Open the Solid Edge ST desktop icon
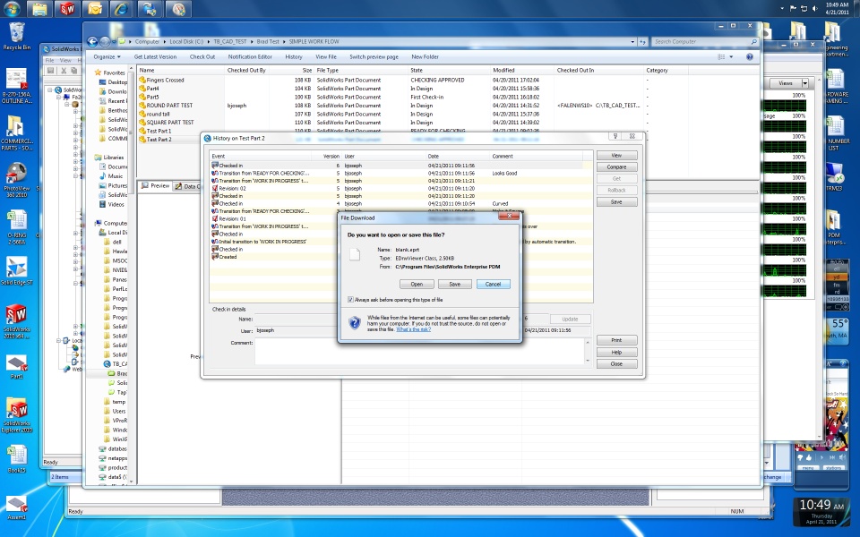The image size is (860, 537). point(16,271)
